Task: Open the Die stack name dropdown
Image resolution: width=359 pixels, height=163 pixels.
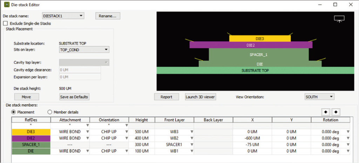Action: [63, 16]
